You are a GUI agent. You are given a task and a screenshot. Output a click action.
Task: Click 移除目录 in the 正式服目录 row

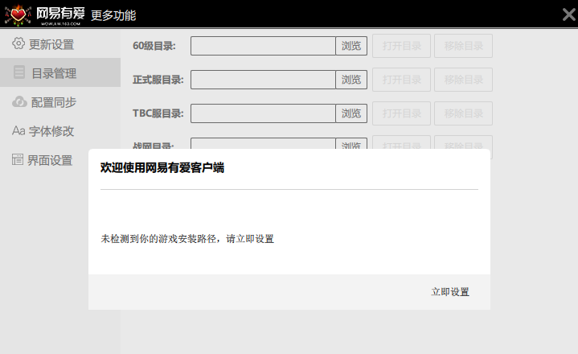(463, 80)
